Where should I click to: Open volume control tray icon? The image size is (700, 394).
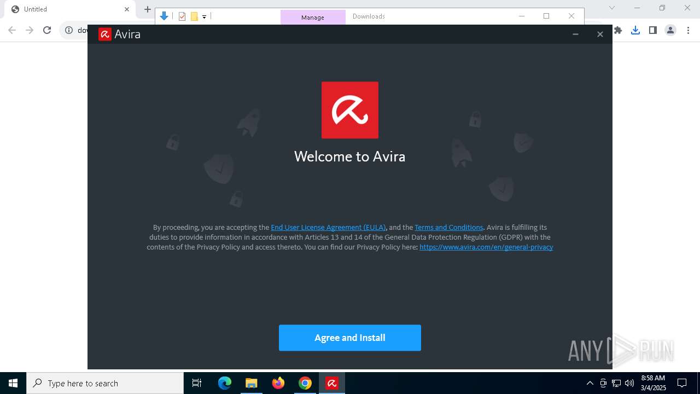pyautogui.click(x=629, y=383)
